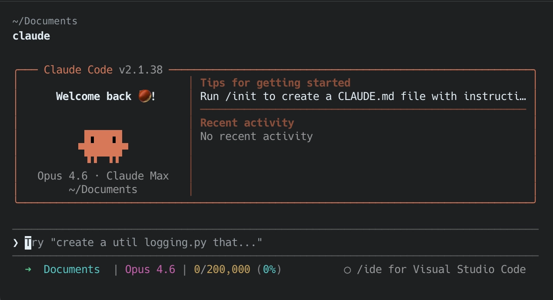Click the v2.1.38 version number
The width and height of the screenshot is (553, 300).
point(141,70)
